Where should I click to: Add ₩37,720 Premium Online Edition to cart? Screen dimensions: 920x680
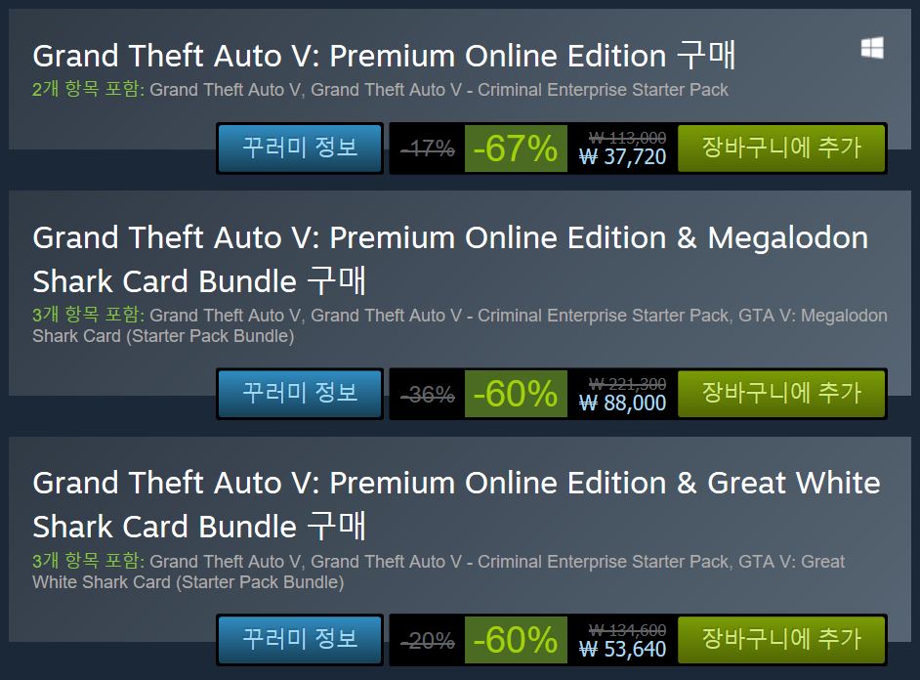pos(781,148)
